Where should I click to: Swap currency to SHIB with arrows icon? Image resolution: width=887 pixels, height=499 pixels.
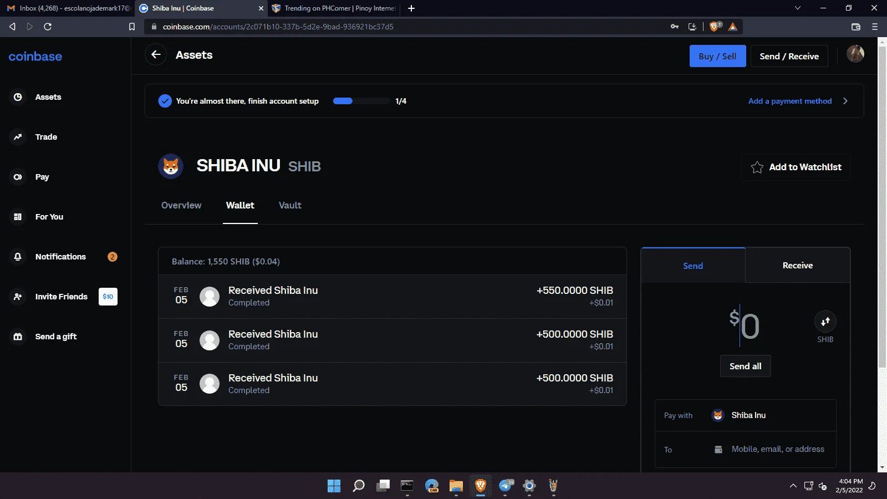pos(825,321)
